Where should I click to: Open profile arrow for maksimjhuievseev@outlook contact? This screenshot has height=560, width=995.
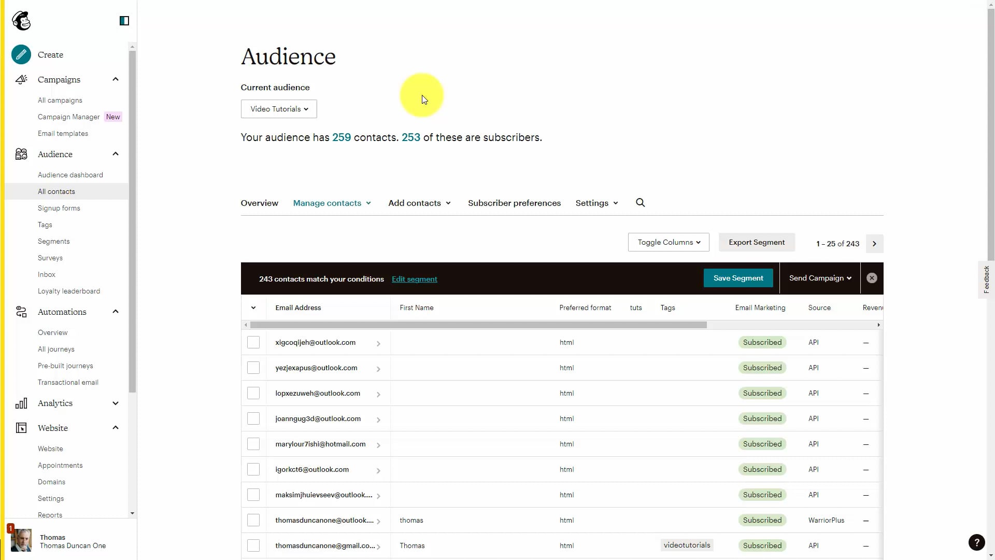[x=378, y=496]
